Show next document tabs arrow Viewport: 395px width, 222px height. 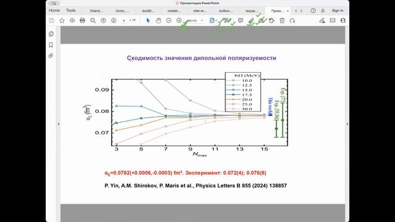click(301, 11)
